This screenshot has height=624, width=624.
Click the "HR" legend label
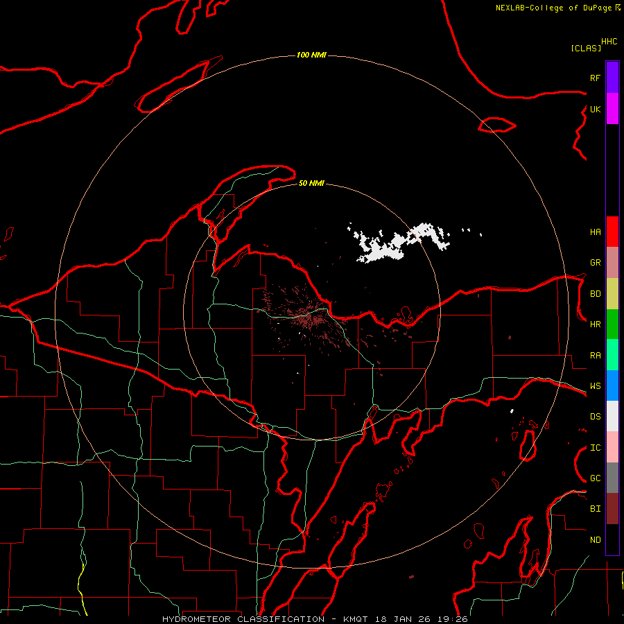(595, 324)
